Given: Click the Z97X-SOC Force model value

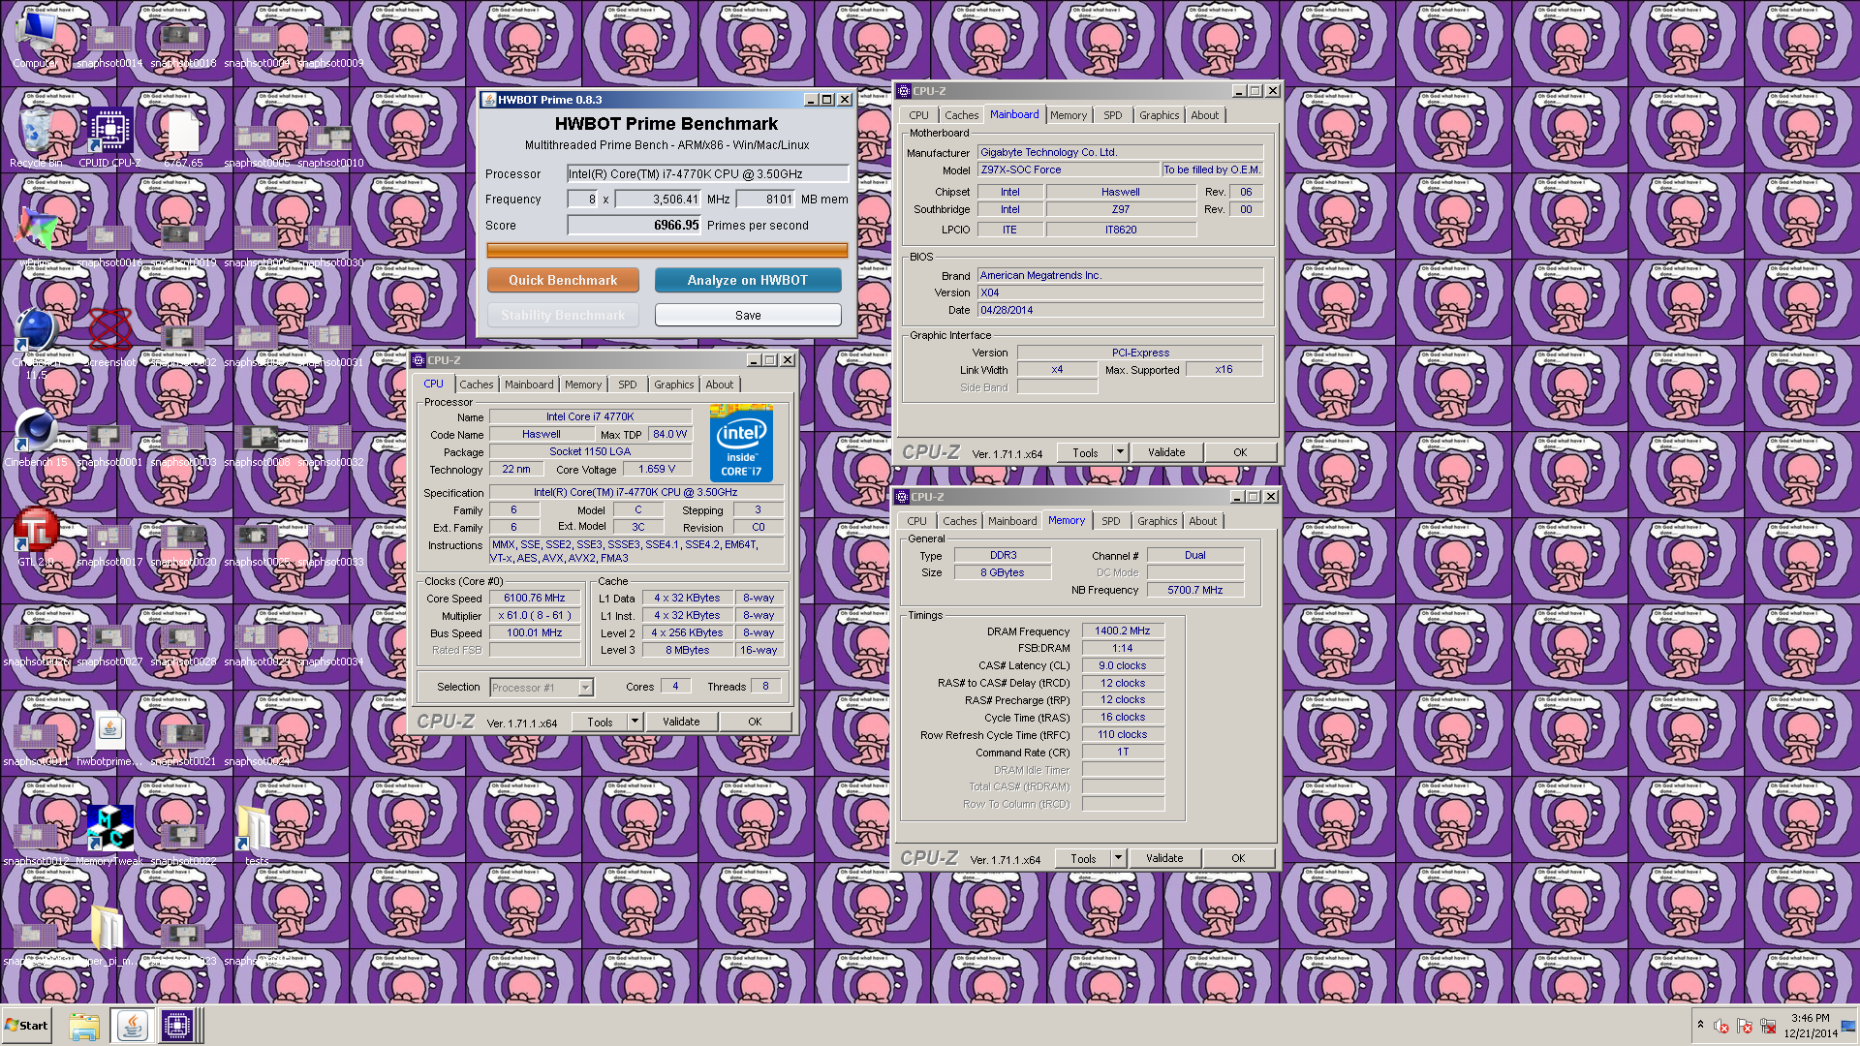Looking at the screenshot, I should coord(1069,169).
